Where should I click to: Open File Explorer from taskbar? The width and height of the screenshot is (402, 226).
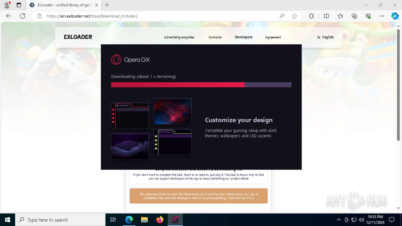coord(144,220)
